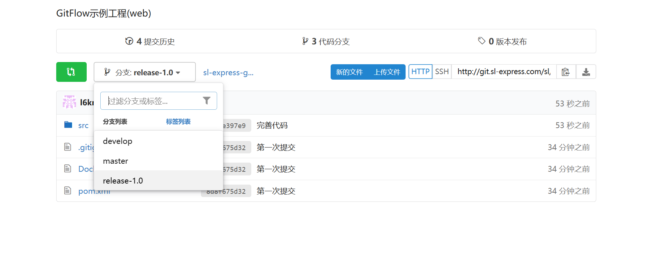Click the Dockerfile file icon
This screenshot has width=662, height=276.
click(68, 168)
